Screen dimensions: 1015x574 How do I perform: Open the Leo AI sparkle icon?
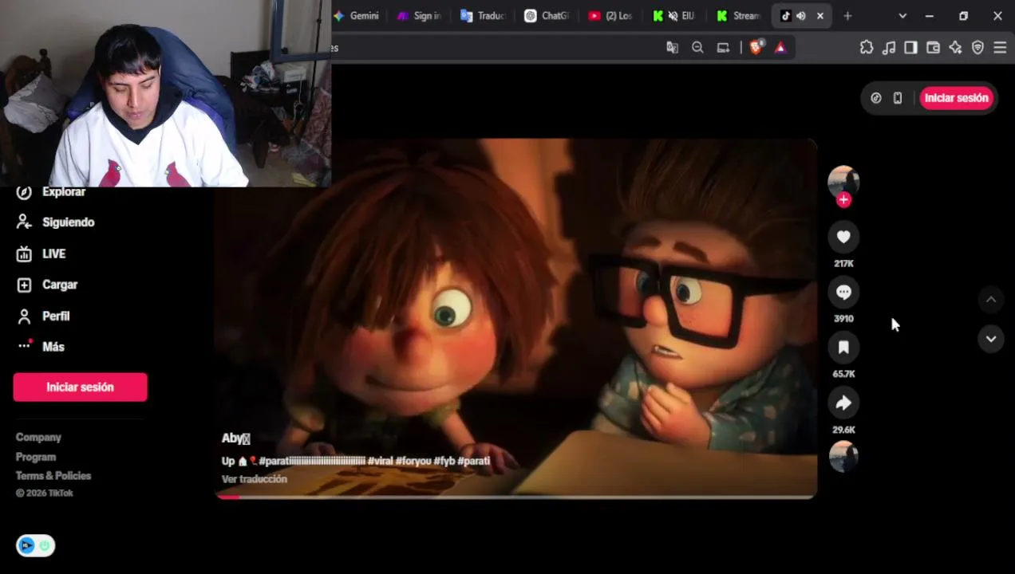[x=955, y=48]
